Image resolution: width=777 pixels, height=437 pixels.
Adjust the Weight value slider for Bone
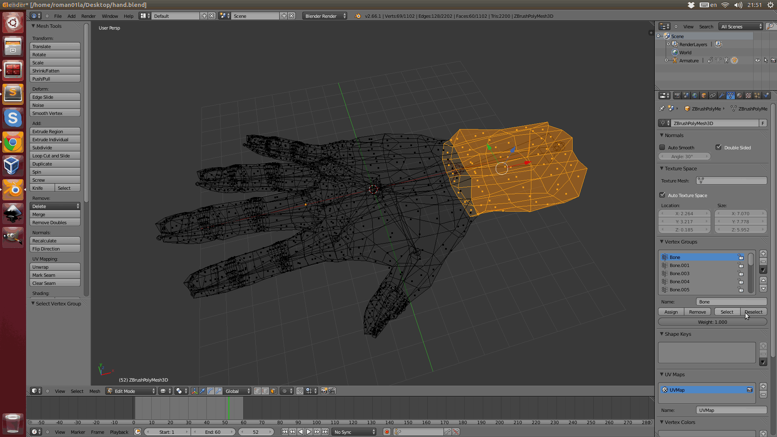712,321
